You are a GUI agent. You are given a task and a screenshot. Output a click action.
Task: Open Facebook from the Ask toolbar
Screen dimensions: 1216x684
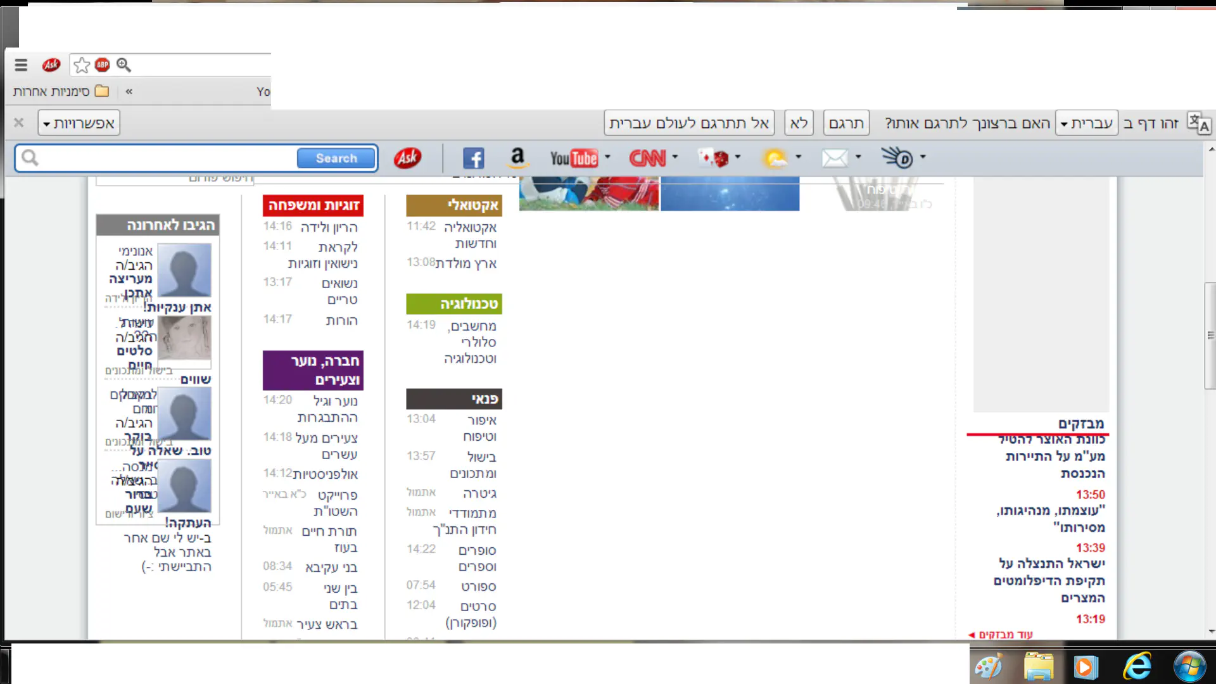[473, 158]
